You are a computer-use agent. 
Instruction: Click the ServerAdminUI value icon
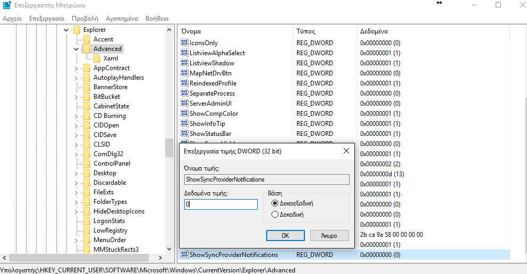click(x=184, y=103)
